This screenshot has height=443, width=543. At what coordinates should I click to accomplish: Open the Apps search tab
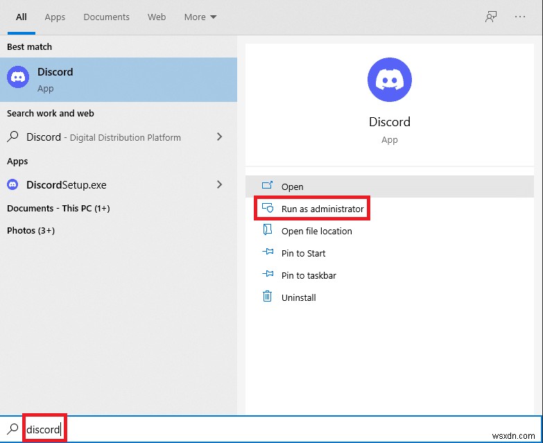(x=55, y=17)
